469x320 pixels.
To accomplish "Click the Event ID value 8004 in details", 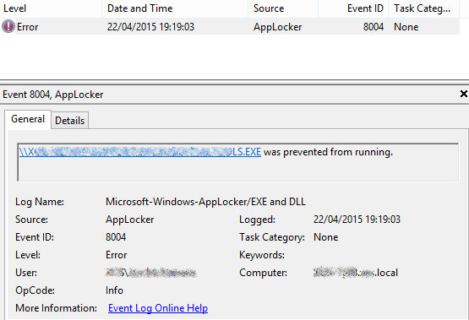I will pyautogui.click(x=116, y=237).
